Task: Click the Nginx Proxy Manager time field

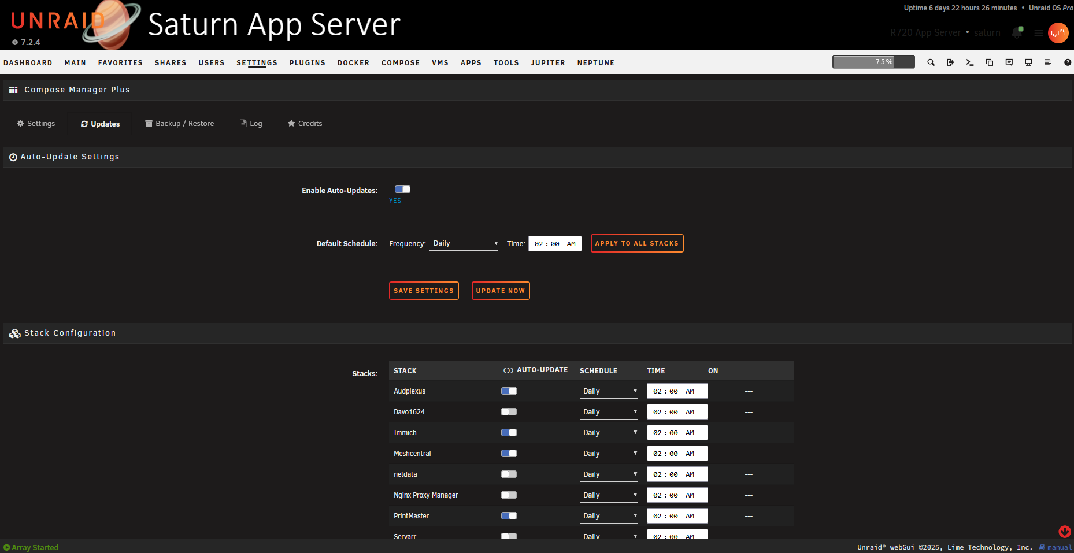Action: click(677, 495)
